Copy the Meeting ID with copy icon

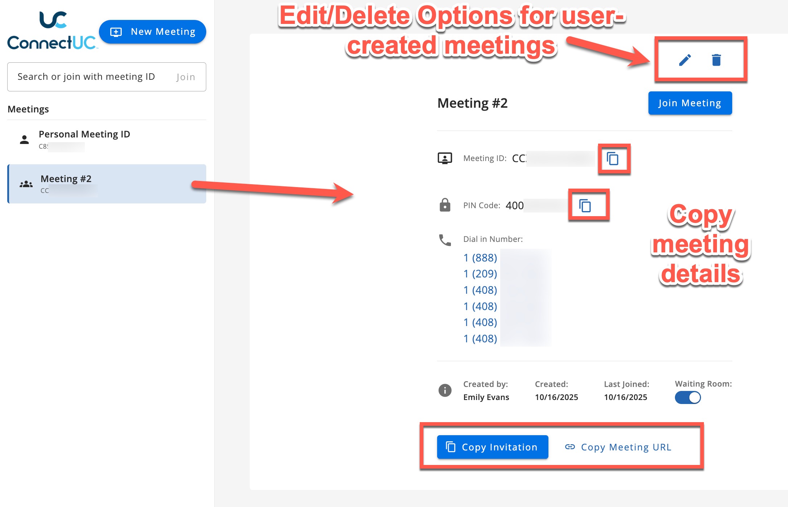click(613, 158)
